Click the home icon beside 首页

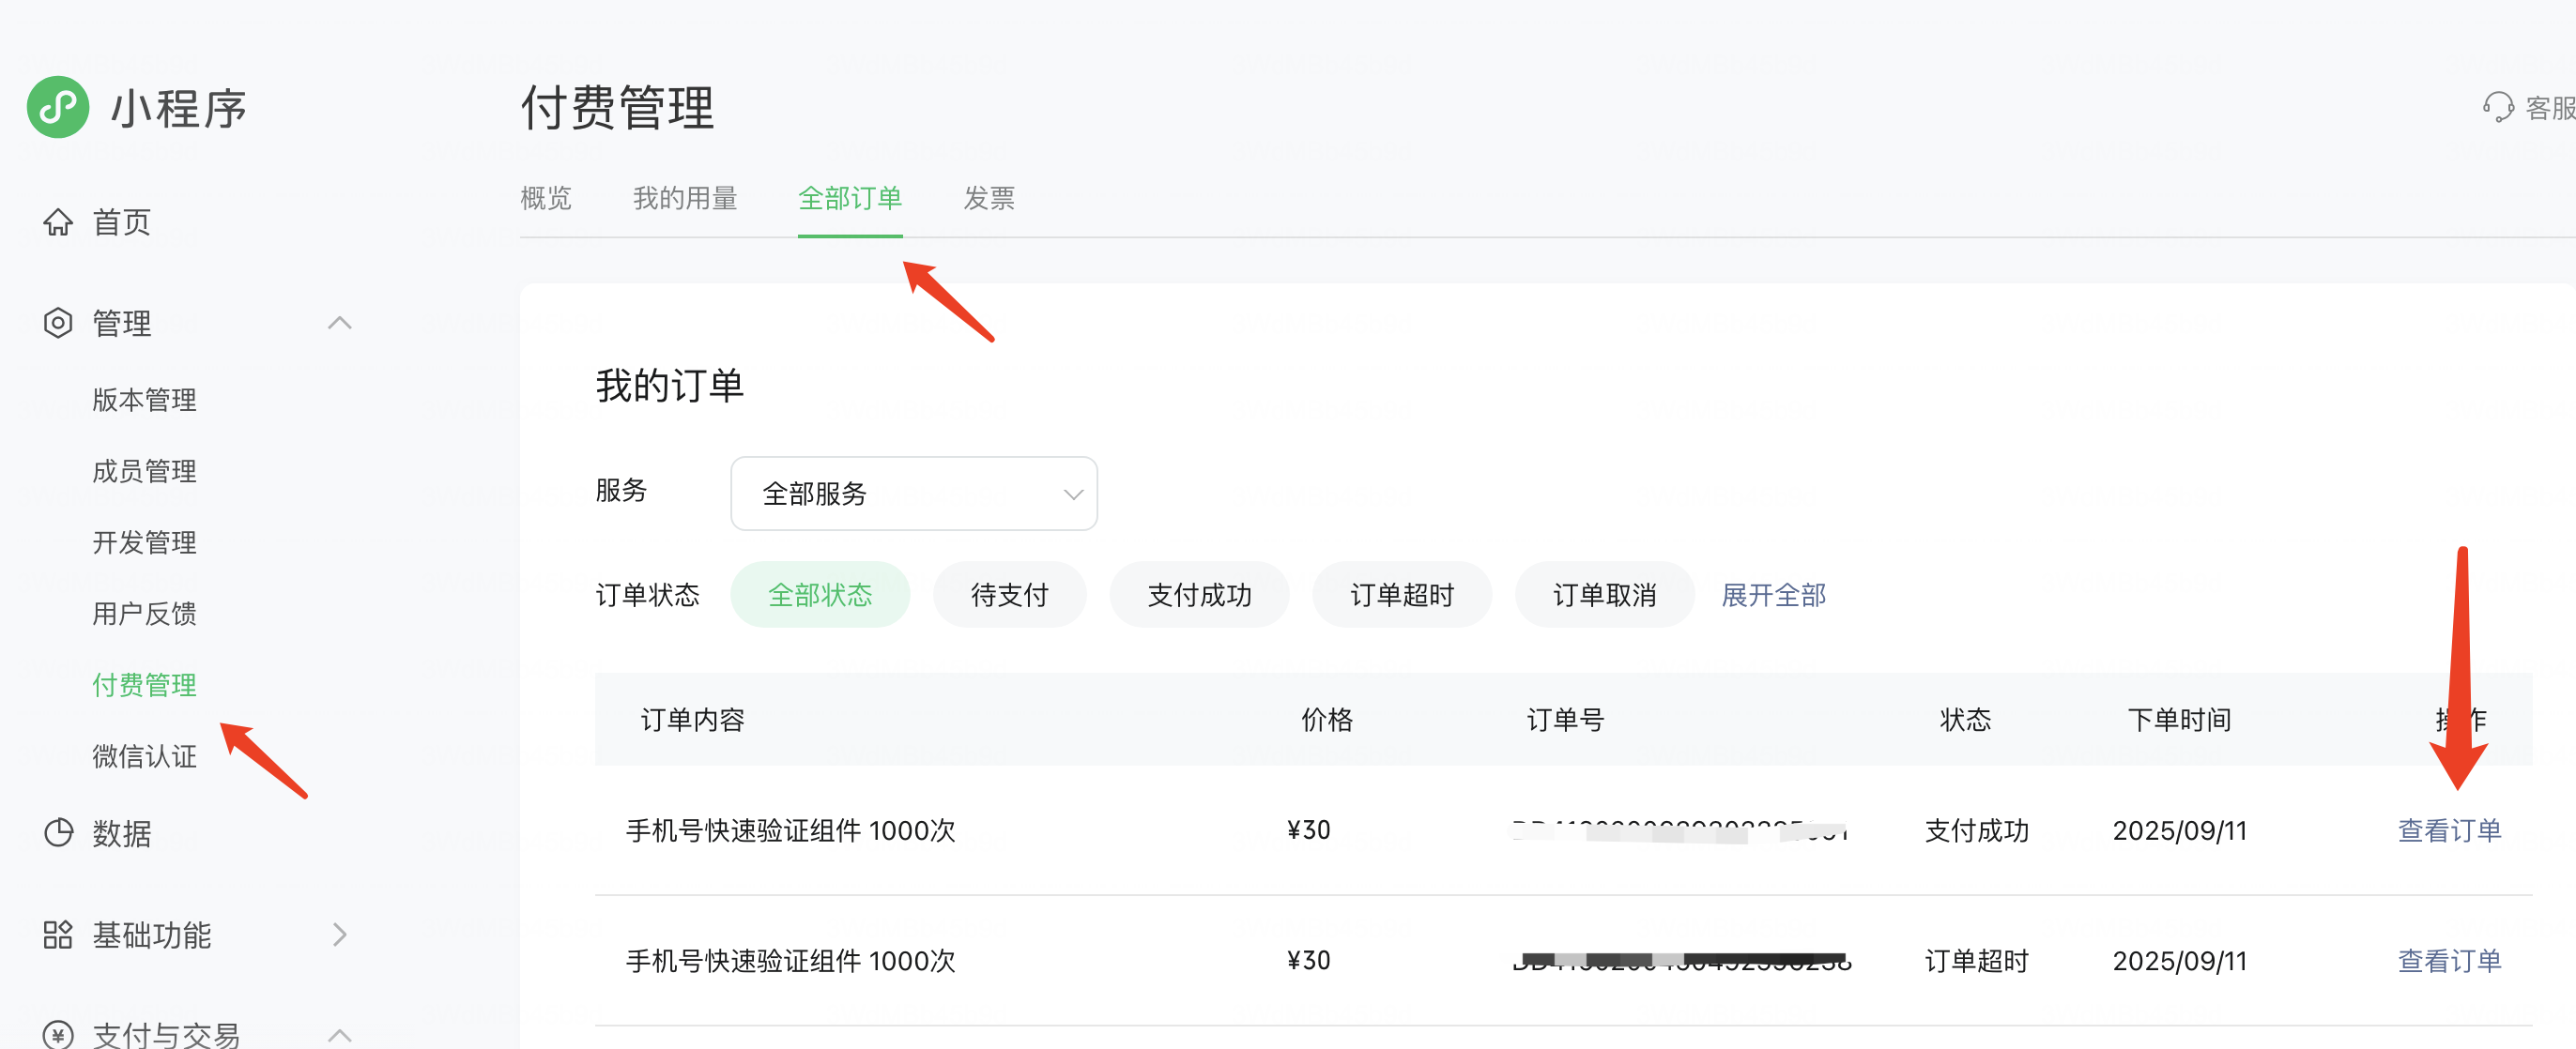click(58, 221)
